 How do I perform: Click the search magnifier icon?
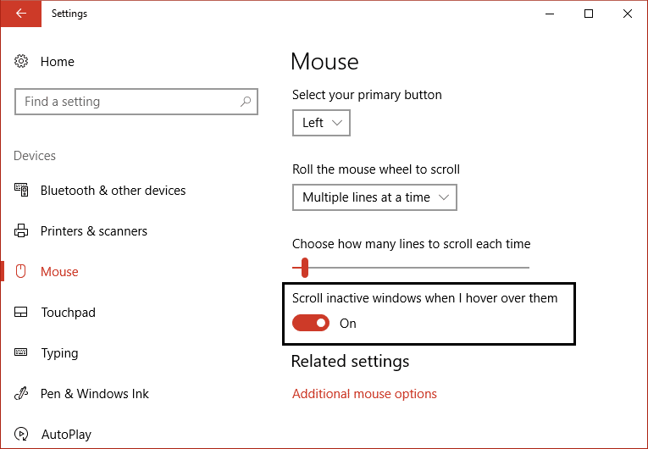[246, 102]
